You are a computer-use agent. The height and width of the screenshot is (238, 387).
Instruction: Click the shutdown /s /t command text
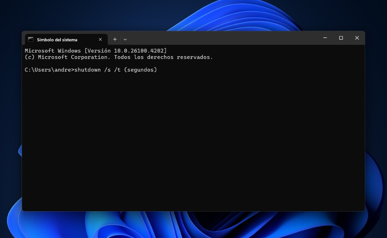point(115,70)
